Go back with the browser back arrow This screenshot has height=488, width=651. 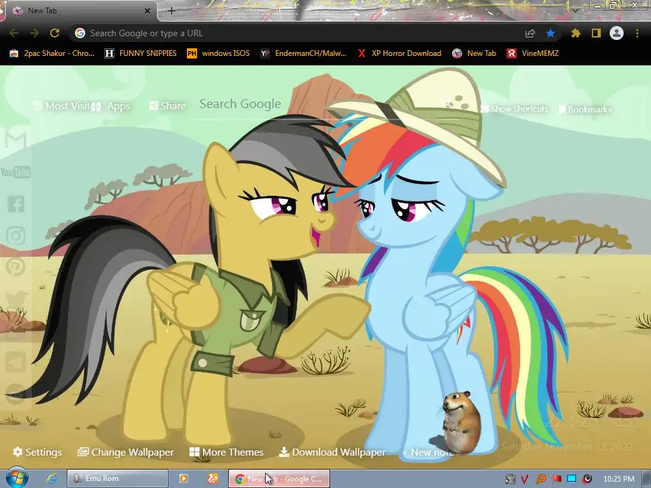click(13, 33)
